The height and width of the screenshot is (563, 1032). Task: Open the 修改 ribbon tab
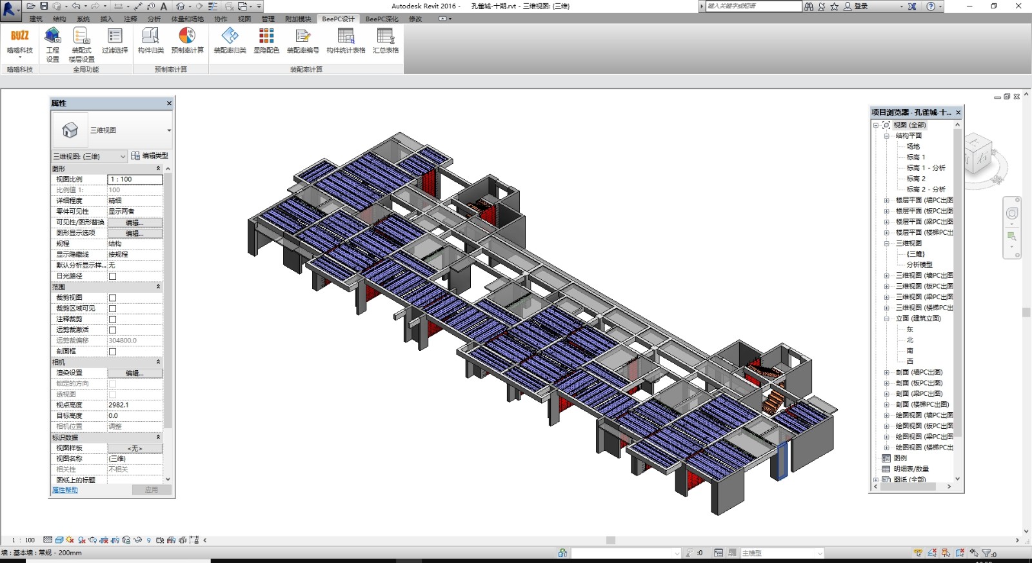pos(415,19)
